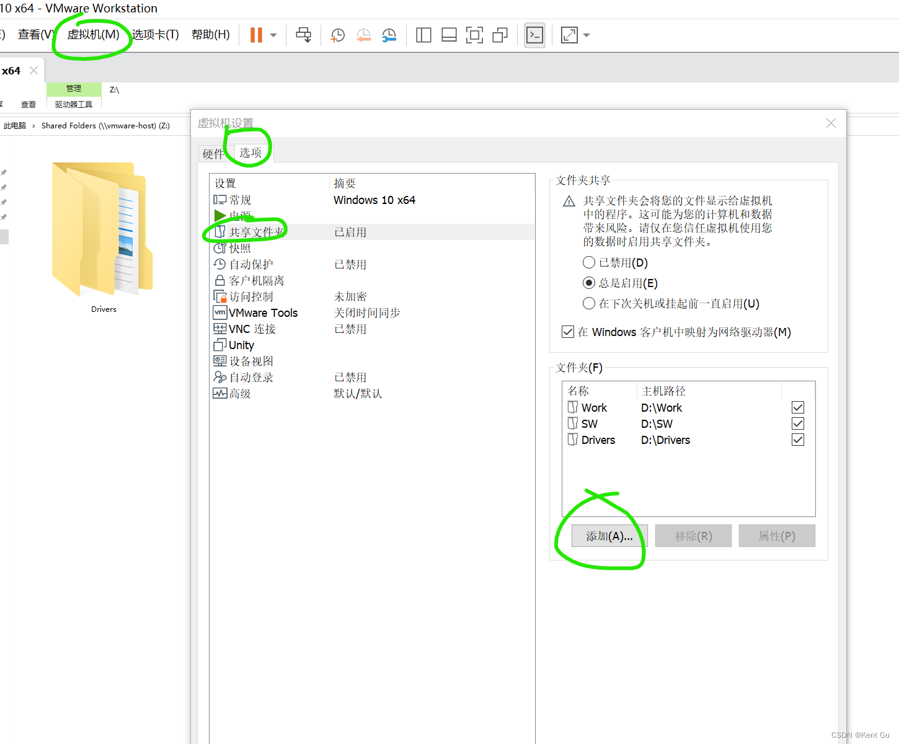Select the 自动保护 settings row

pos(372,264)
